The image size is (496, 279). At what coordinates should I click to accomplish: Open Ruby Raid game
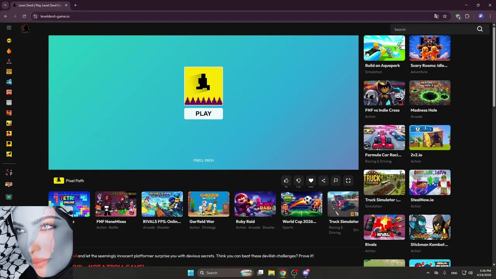coord(255,204)
